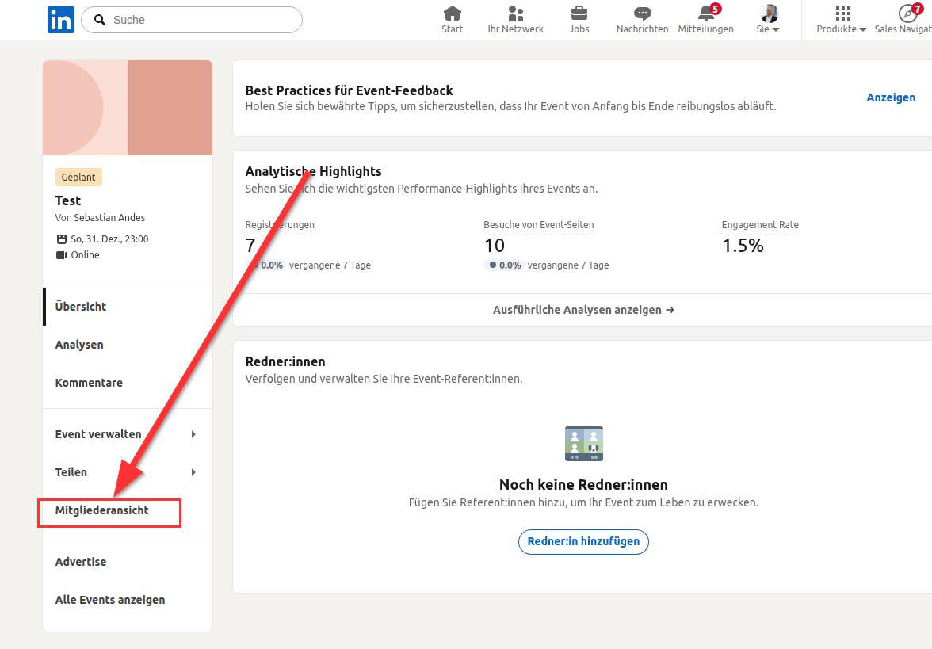This screenshot has height=649, width=932.
Task: Open the Start home icon
Action: click(453, 14)
